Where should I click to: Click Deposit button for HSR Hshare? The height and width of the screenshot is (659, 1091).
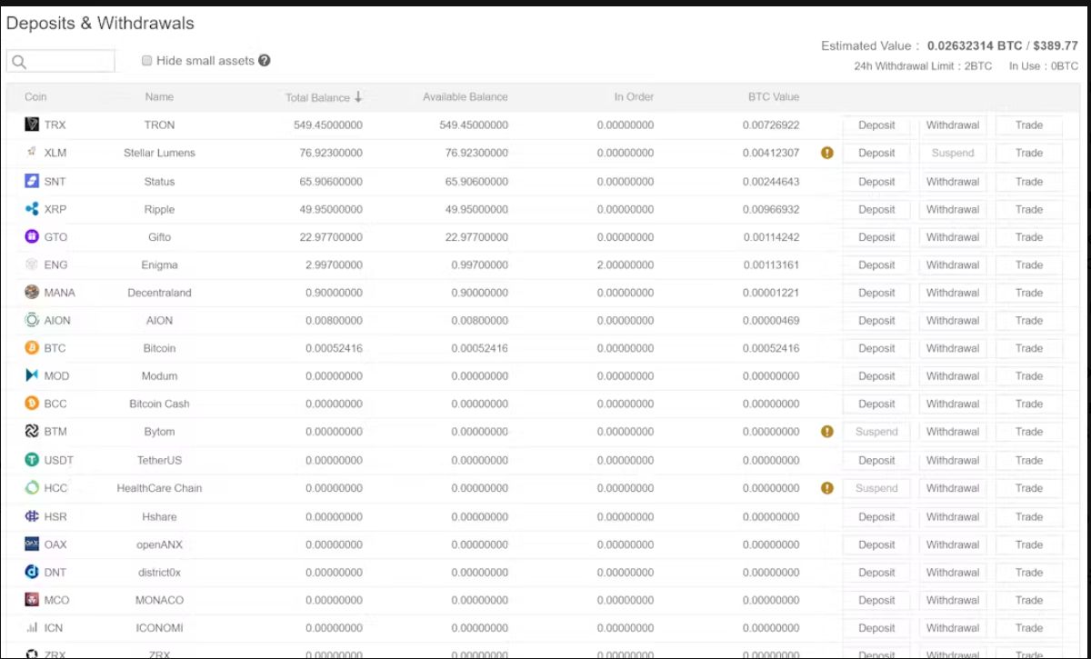pyautogui.click(x=876, y=517)
